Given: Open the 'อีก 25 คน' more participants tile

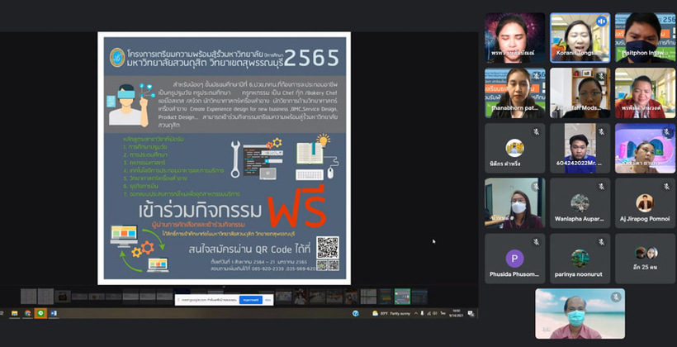Looking at the screenshot, I should (645, 259).
